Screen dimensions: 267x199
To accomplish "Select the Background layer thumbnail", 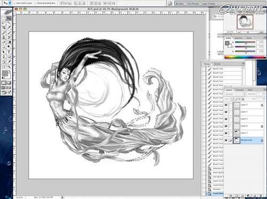I will pyautogui.click(x=237, y=140).
